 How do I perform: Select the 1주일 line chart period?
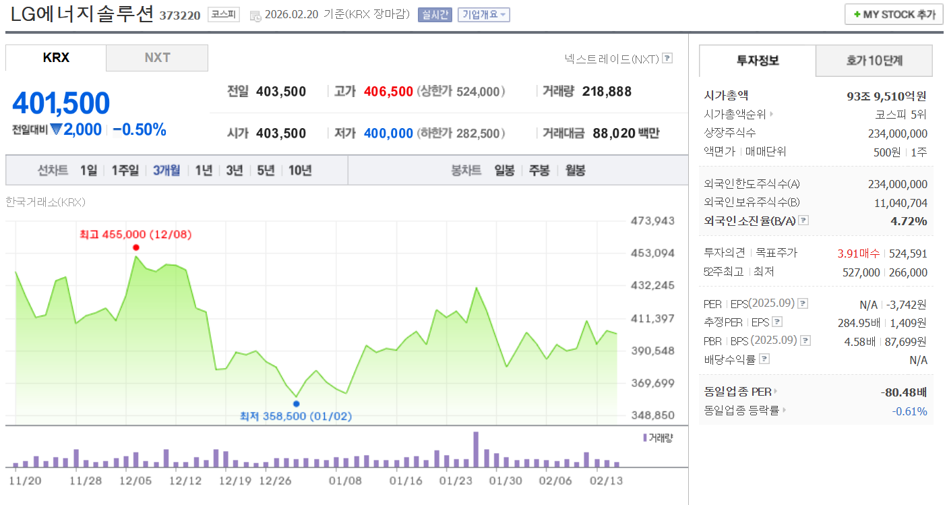pyautogui.click(x=125, y=171)
